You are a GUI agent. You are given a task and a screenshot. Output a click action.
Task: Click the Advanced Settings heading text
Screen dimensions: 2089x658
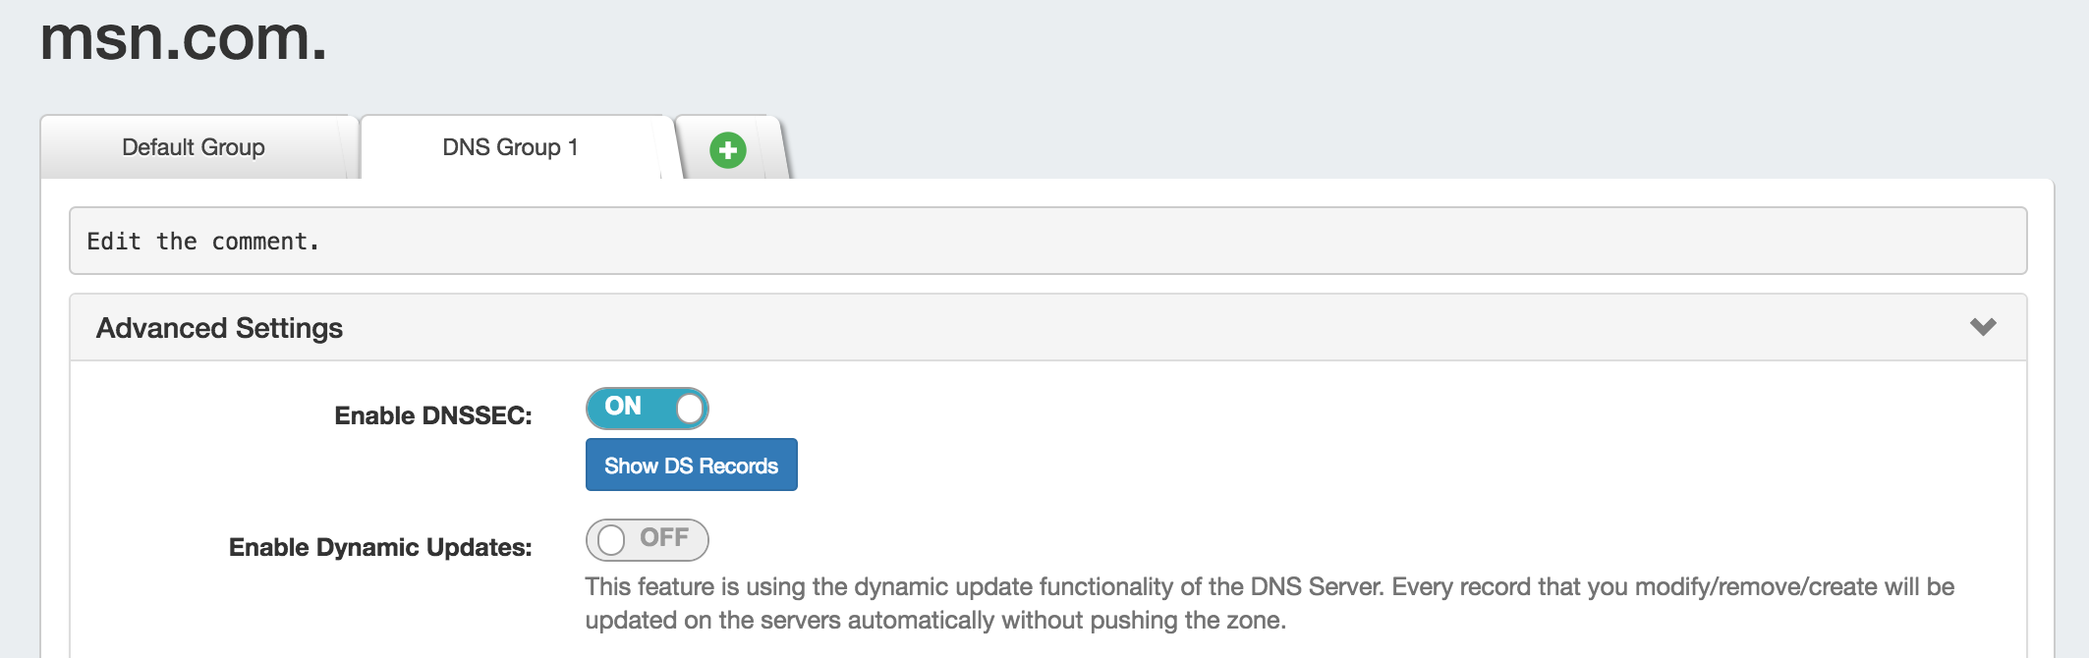click(219, 328)
